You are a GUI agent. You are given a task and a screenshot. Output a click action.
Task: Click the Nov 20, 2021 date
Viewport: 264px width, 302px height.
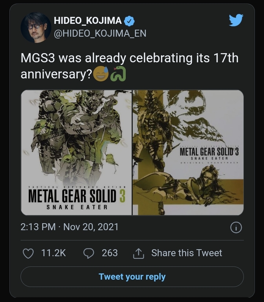[x=91, y=227]
